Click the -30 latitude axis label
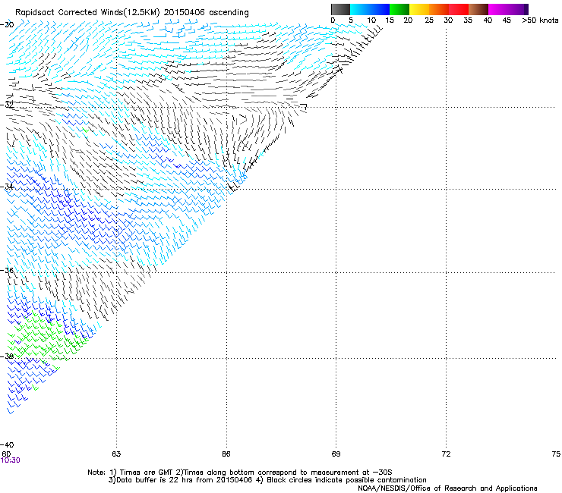Screen dimensions: 562x493 point(7,25)
